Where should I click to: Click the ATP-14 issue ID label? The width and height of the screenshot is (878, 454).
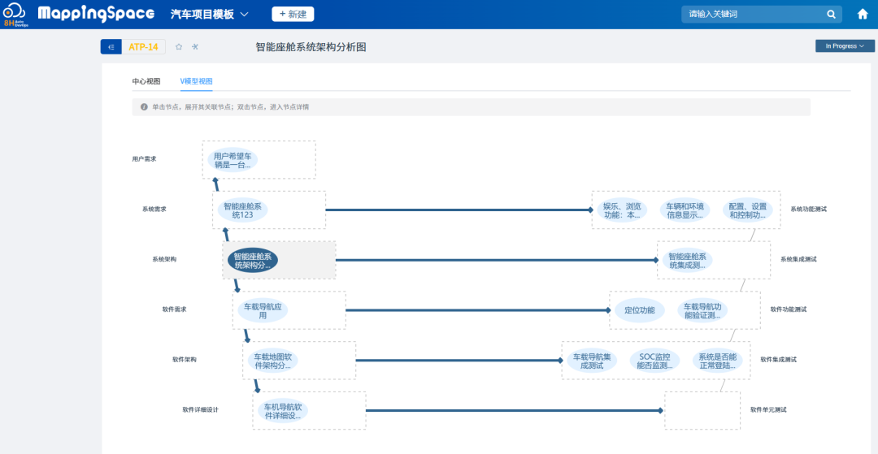point(144,47)
